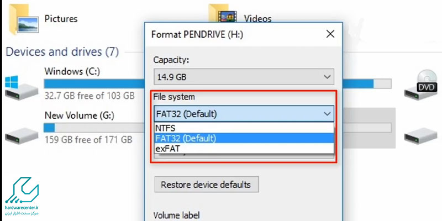Open the Pictures folder icon
This screenshot has height=221, width=442.
click(24, 19)
